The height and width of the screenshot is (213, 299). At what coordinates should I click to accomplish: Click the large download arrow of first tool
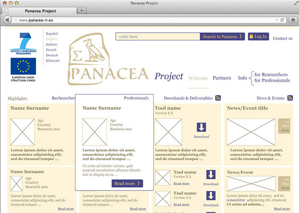[x=201, y=127]
